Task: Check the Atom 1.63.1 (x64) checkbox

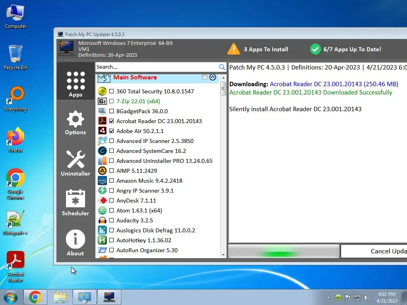Action: (112, 210)
